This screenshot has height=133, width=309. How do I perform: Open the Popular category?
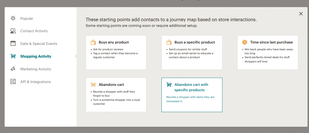[27, 18]
